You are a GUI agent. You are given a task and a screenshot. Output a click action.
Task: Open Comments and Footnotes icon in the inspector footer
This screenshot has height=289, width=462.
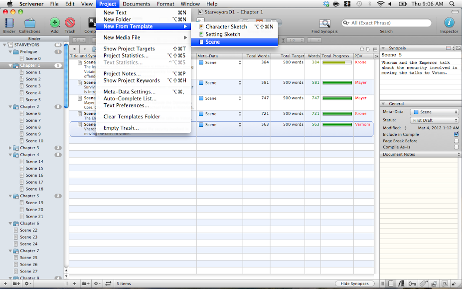pos(445,284)
